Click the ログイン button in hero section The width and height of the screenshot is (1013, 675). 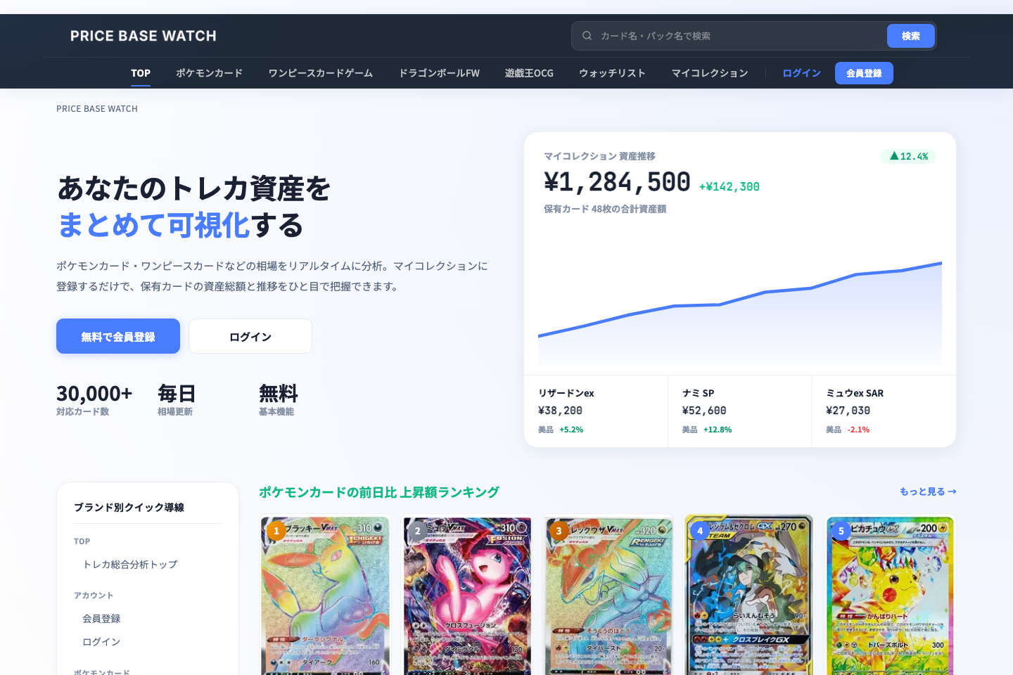coord(250,336)
